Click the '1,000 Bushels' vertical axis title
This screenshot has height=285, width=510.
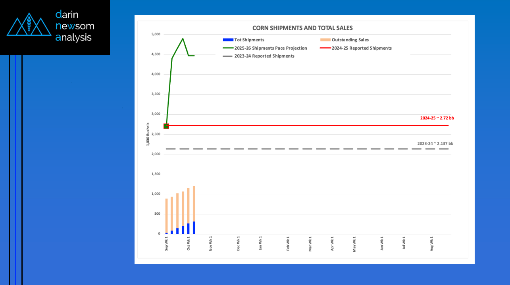(x=148, y=134)
